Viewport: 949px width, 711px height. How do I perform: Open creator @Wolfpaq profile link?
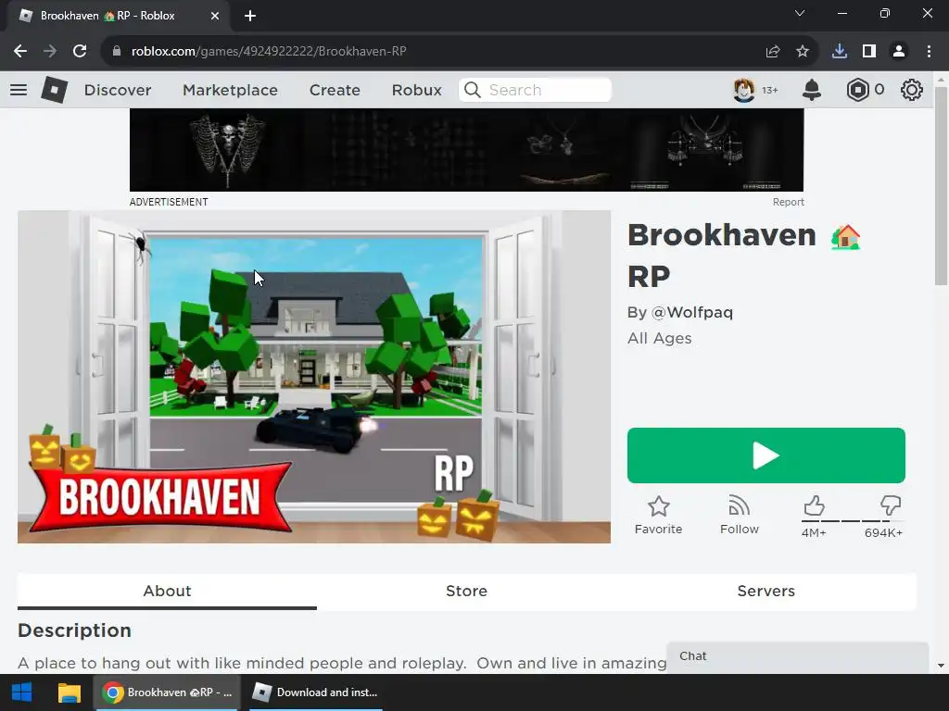(691, 313)
